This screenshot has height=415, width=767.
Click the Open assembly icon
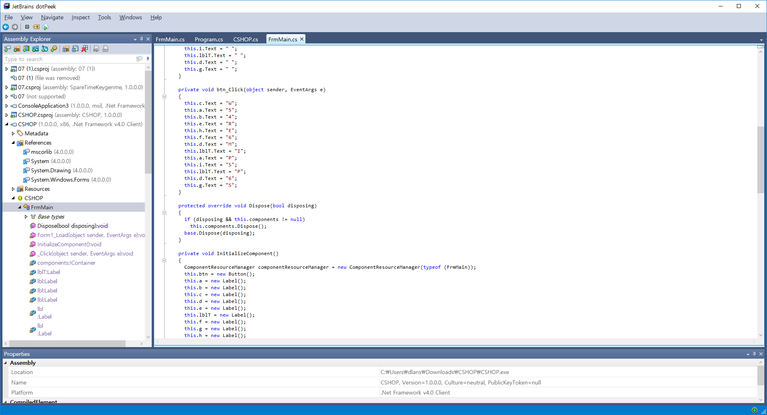click(8, 49)
